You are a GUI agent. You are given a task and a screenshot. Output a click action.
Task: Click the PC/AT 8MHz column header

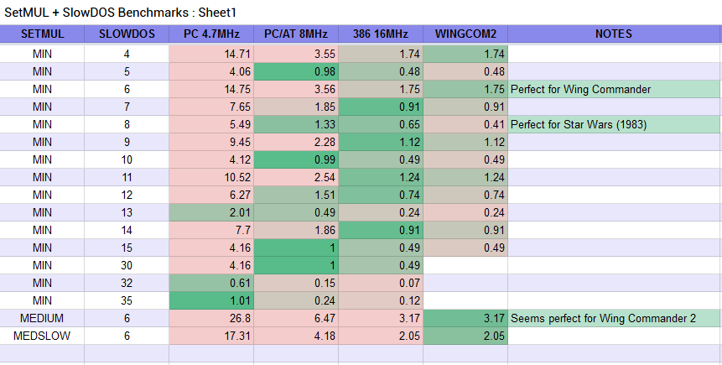coord(296,34)
